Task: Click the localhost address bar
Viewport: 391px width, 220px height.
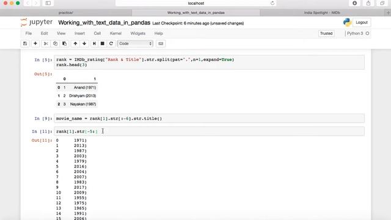Action: point(195,3)
